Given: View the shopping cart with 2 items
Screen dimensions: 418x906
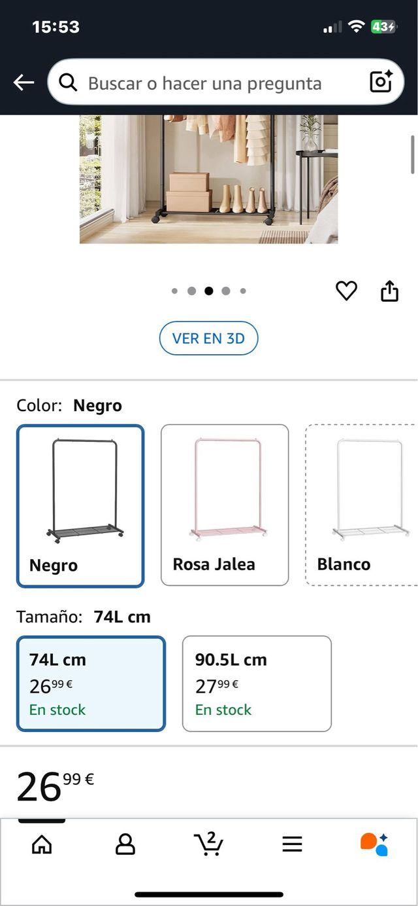Looking at the screenshot, I should (x=208, y=844).
